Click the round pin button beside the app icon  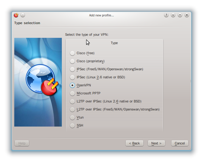(x=23, y=15)
